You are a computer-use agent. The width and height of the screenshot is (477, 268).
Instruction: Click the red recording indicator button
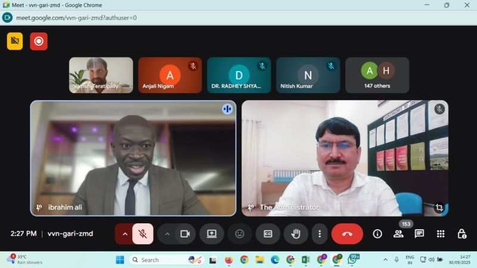39,41
